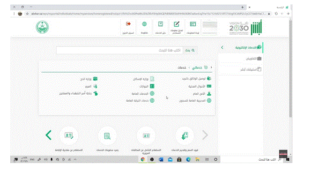
Task: Click the abshar.sa address bar
Action: pyautogui.click(x=148, y=14)
